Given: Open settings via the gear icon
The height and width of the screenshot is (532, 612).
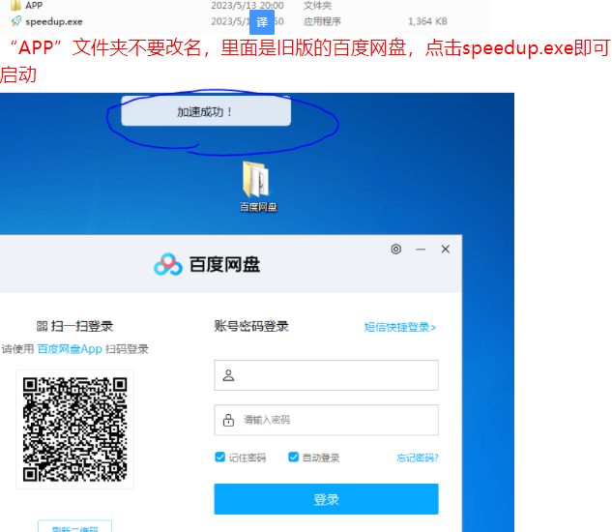Looking at the screenshot, I should [x=395, y=250].
